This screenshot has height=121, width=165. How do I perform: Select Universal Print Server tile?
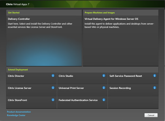(82, 90)
